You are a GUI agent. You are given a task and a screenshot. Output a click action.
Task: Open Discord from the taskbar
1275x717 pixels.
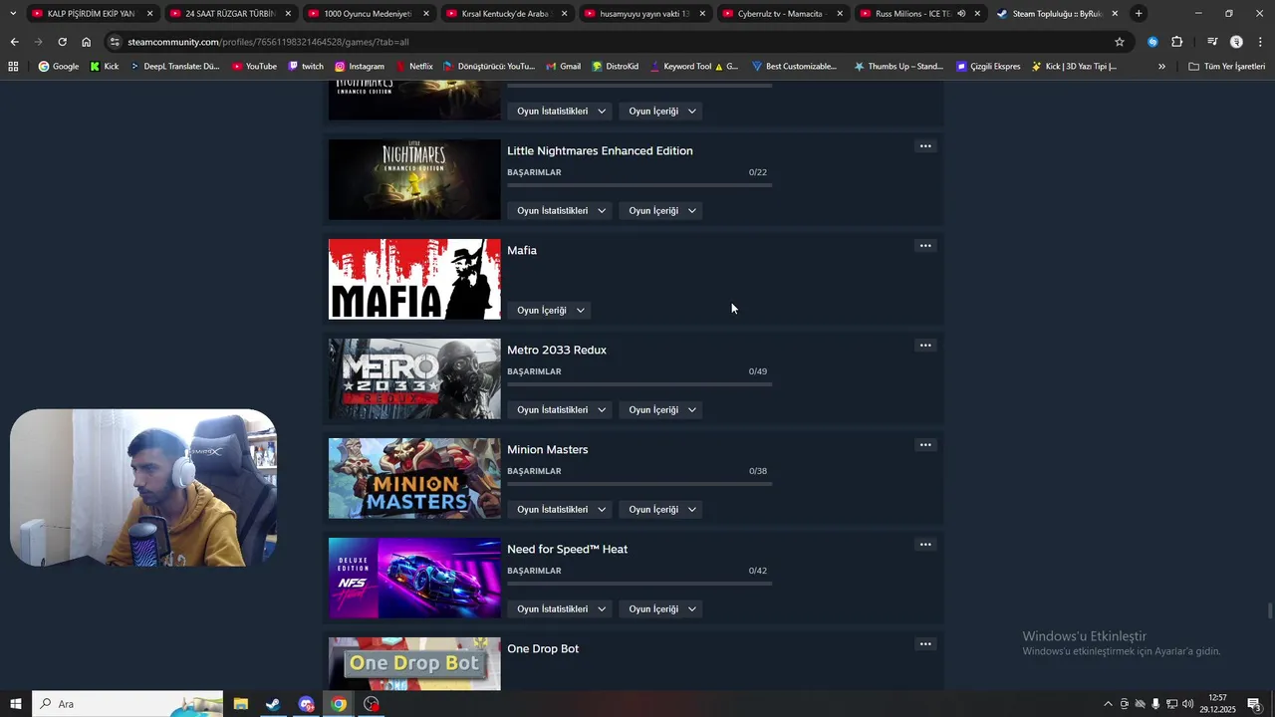[x=306, y=704]
